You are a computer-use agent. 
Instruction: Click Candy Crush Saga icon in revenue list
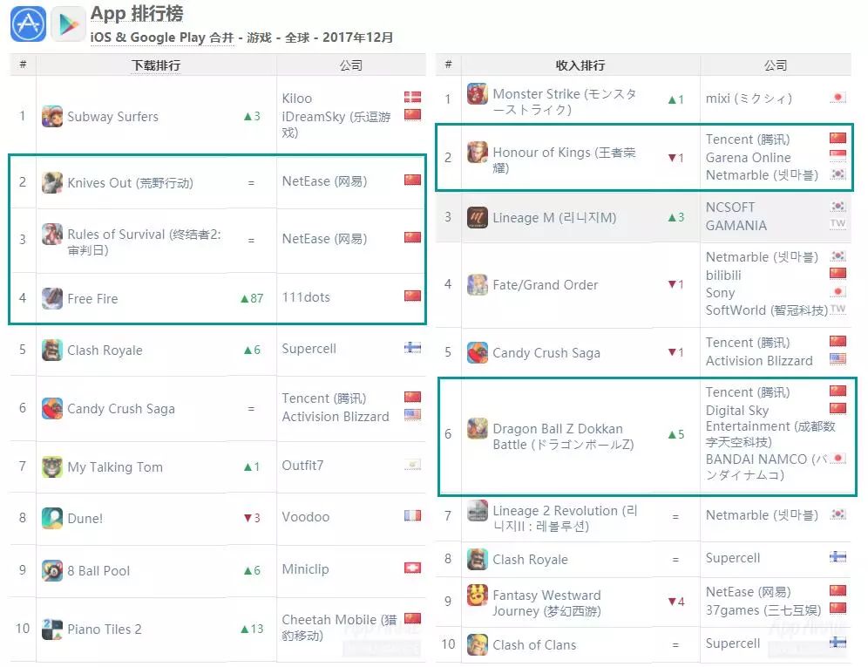(x=478, y=353)
